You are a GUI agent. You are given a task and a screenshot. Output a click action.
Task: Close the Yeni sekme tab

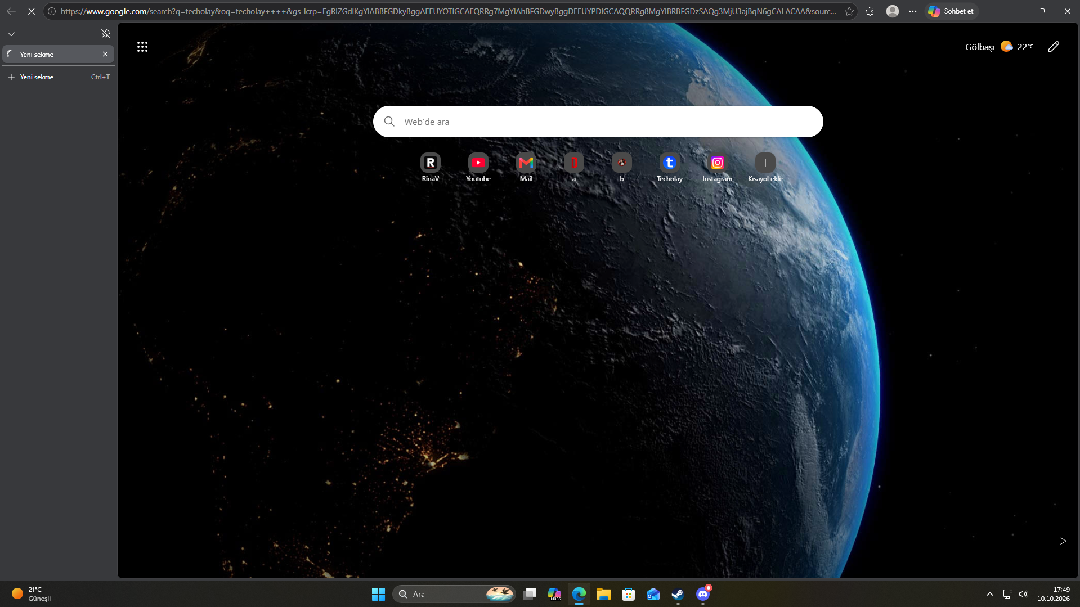[x=105, y=54]
